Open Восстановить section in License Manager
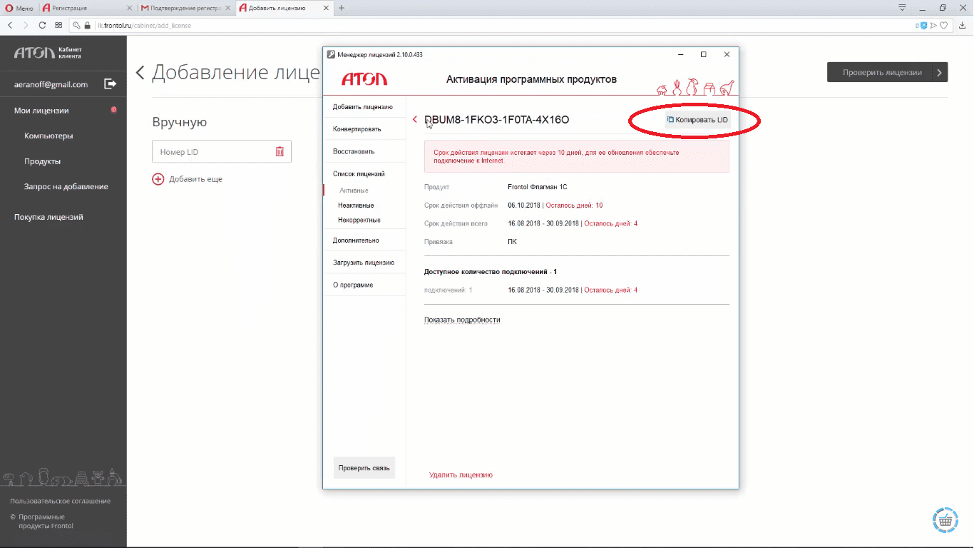Screen dimensions: 974x548 tap(354, 151)
